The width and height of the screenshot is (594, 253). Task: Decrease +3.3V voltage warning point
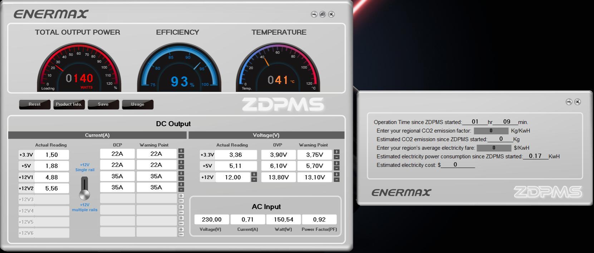(x=337, y=157)
